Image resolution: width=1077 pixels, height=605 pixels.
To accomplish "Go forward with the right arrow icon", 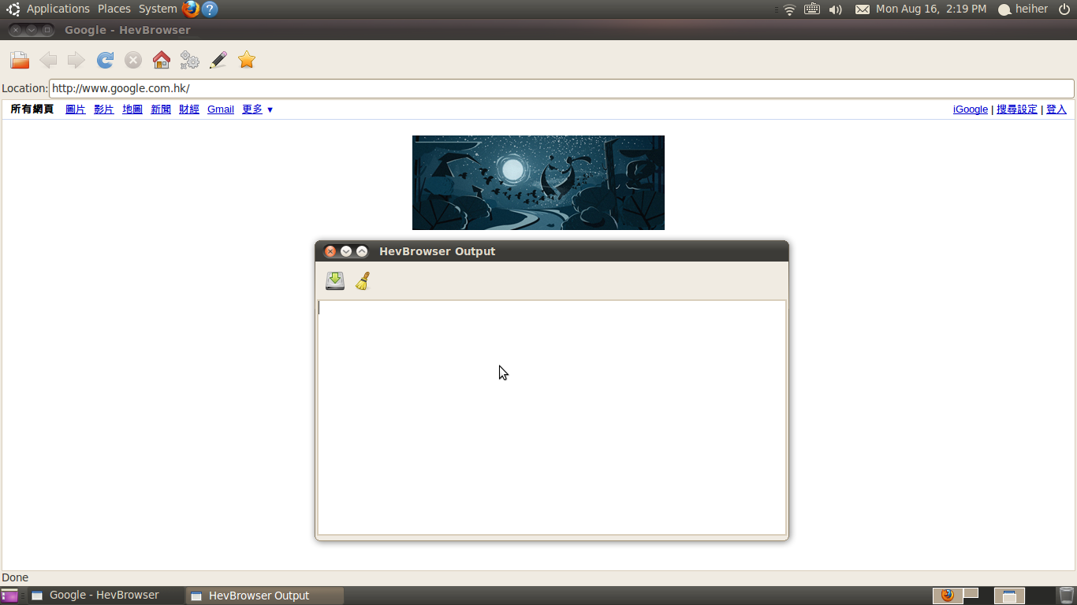I will (76, 60).
